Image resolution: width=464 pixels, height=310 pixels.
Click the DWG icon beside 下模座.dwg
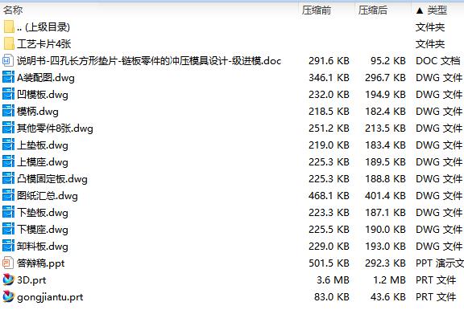8,229
